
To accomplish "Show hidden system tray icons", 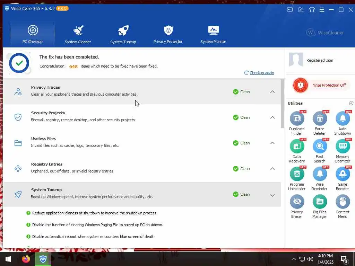I will tap(293, 259).
